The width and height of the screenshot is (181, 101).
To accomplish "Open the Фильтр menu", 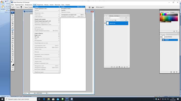I will (46, 5).
